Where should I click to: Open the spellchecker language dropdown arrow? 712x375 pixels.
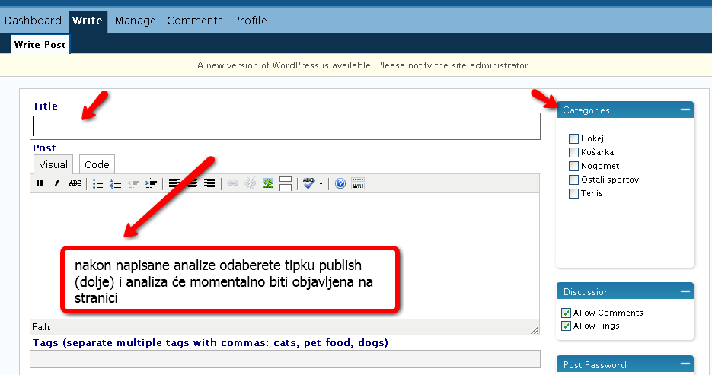[321, 183]
